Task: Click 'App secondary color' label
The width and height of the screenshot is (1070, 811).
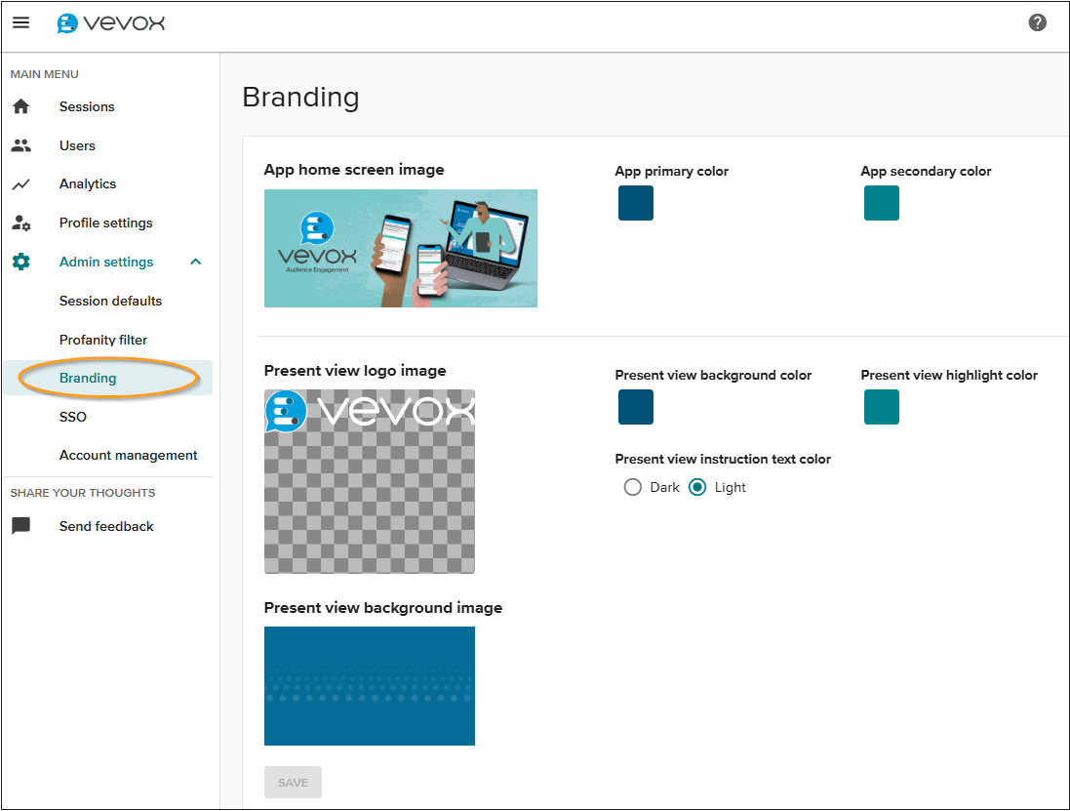Action: tap(926, 171)
